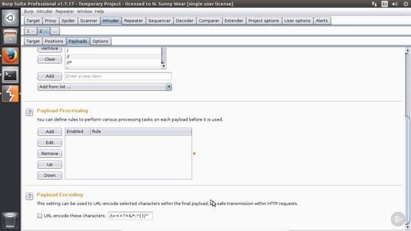The height and width of the screenshot is (231, 411).
Task: Open the User options tab
Action: click(x=297, y=21)
